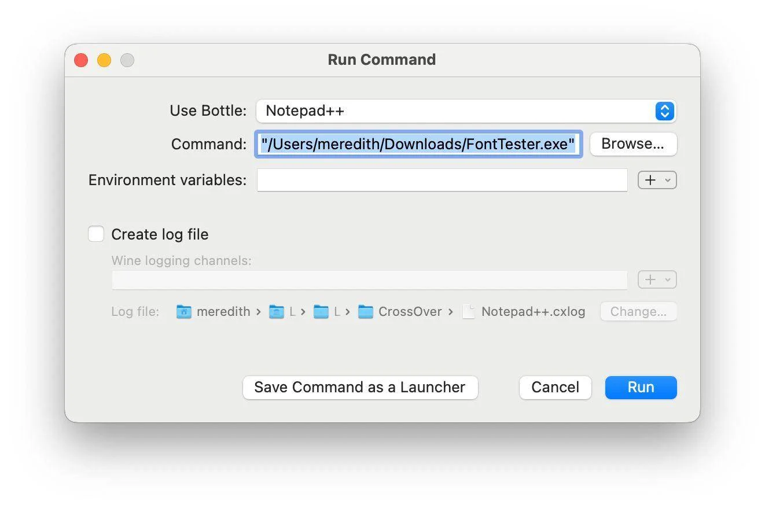765x508 pixels.
Task: Click the disabled zoom window button
Action: (x=127, y=60)
